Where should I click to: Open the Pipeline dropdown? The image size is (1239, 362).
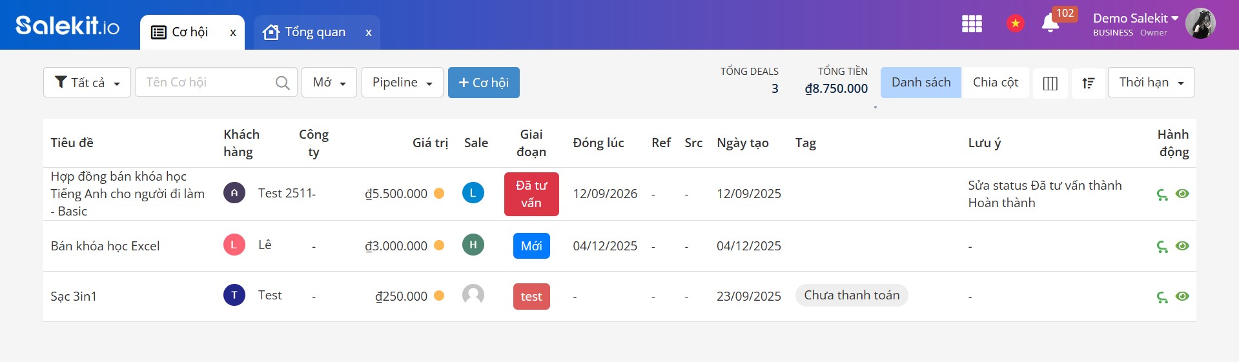click(402, 83)
